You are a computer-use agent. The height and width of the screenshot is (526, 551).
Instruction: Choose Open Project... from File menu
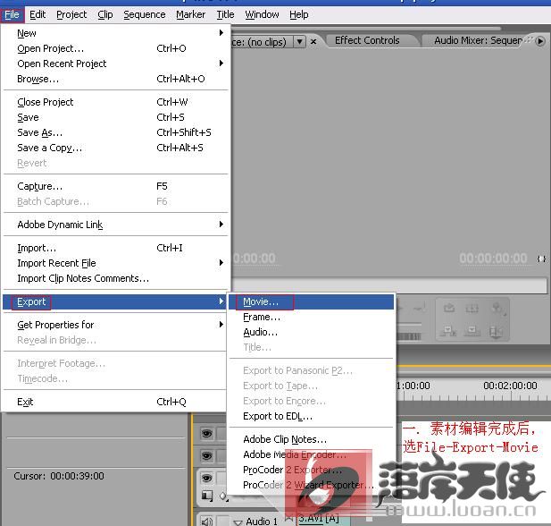115,48
